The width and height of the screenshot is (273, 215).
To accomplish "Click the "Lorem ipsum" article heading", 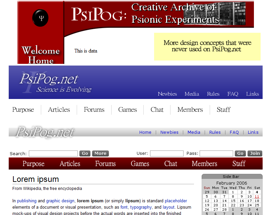I will 36,179.
